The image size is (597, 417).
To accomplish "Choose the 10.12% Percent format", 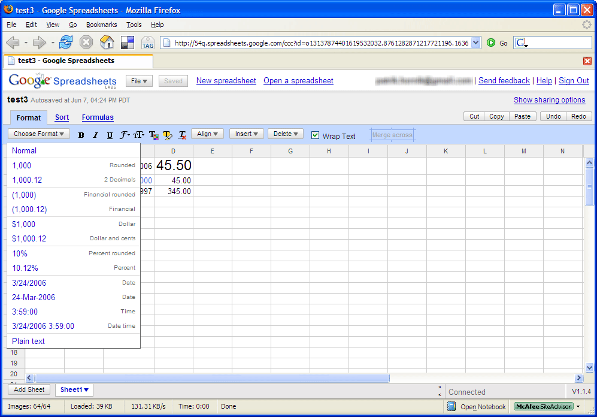I will click(74, 268).
